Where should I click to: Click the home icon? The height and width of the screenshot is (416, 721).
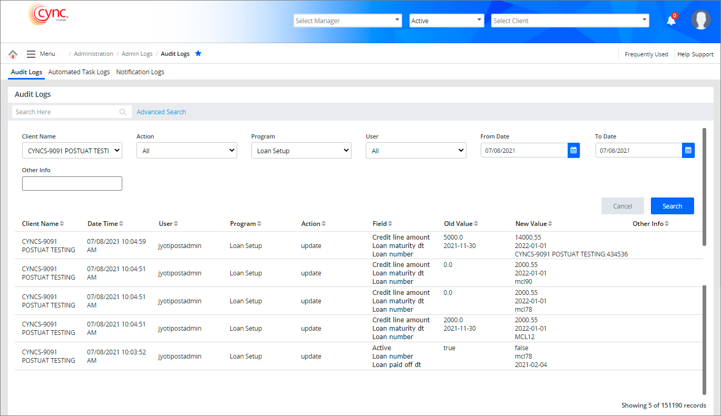pyautogui.click(x=13, y=54)
